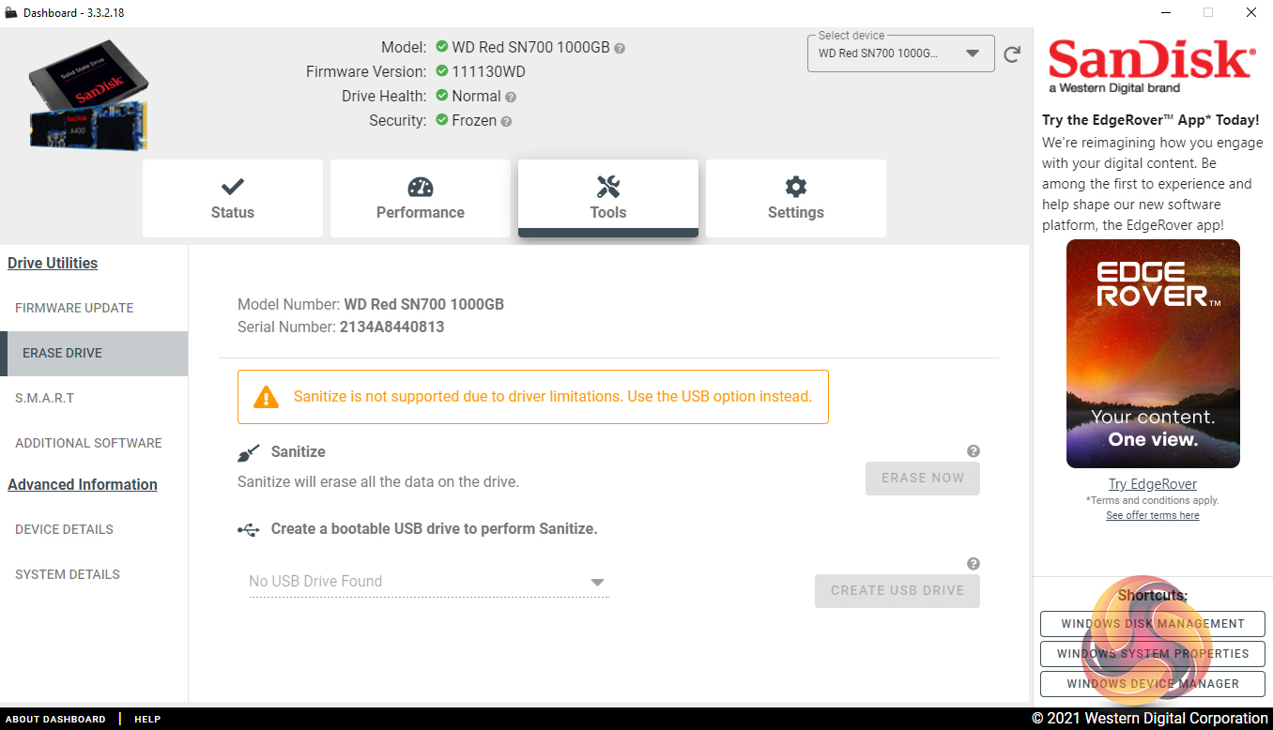Image resolution: width=1273 pixels, height=730 pixels.
Task: Switch to the Status tab
Action: pyautogui.click(x=233, y=198)
